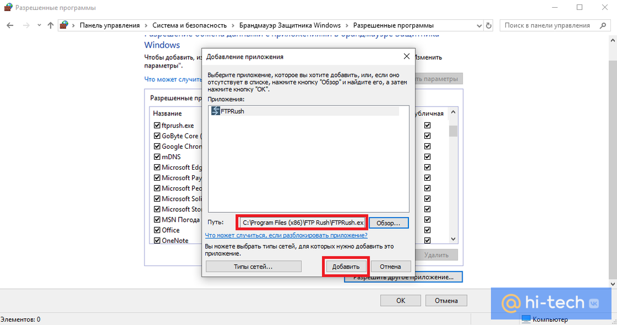Expand the address bar history dropdown
This screenshot has height=325, width=617.
(x=479, y=25)
